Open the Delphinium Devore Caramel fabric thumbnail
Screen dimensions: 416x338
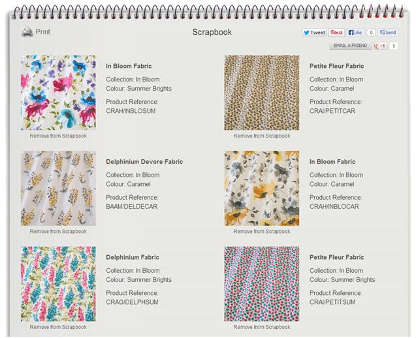tap(58, 188)
